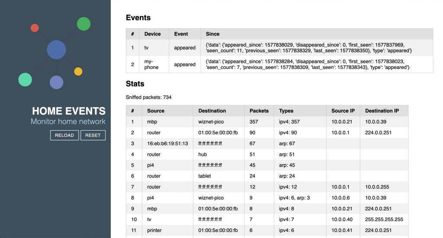This screenshot has height=238, width=443.
Task: Click 'arp: 45' type cell
Action: coord(287,165)
